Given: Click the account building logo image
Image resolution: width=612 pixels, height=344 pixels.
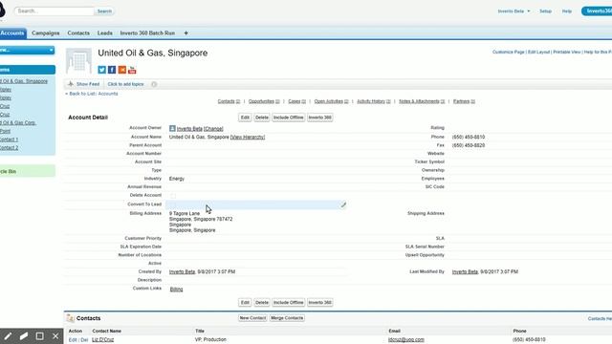Looking at the screenshot, I should [78, 61].
